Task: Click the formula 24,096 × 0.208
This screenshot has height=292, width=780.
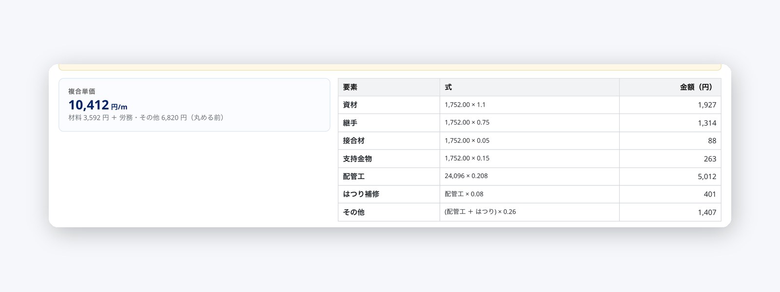Action: click(466, 176)
